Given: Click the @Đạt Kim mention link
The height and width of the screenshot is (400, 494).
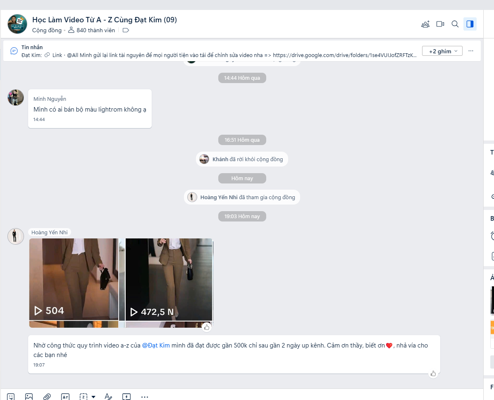Looking at the screenshot, I should point(156,345).
